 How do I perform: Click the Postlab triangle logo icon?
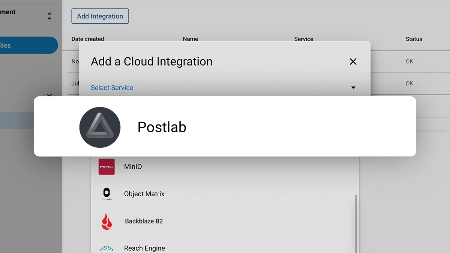coord(100,127)
